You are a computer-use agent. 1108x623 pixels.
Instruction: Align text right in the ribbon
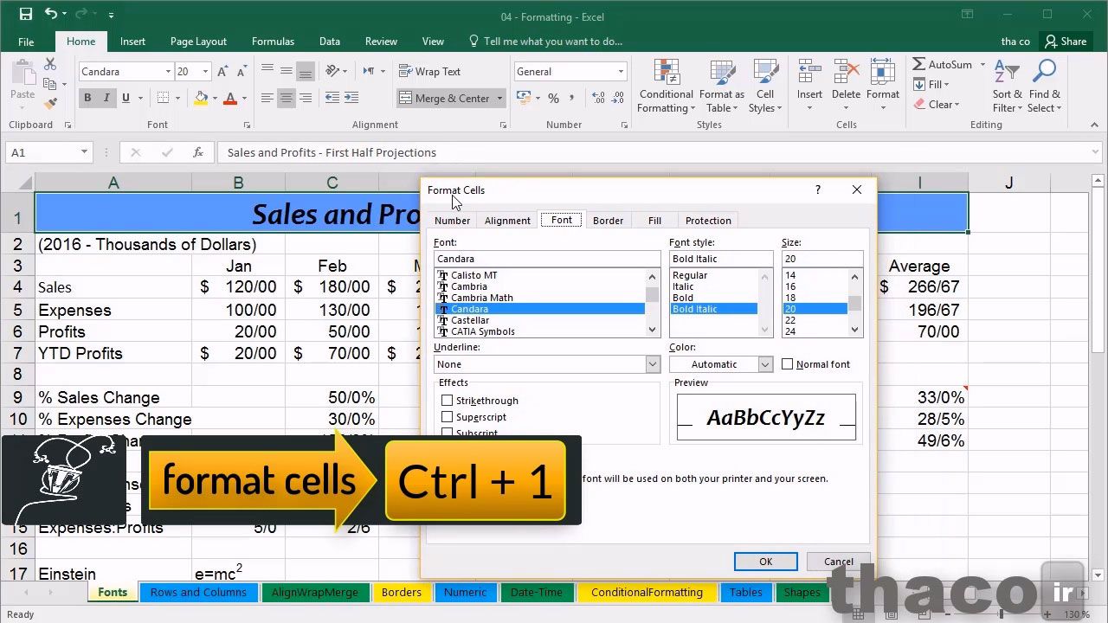coord(305,98)
